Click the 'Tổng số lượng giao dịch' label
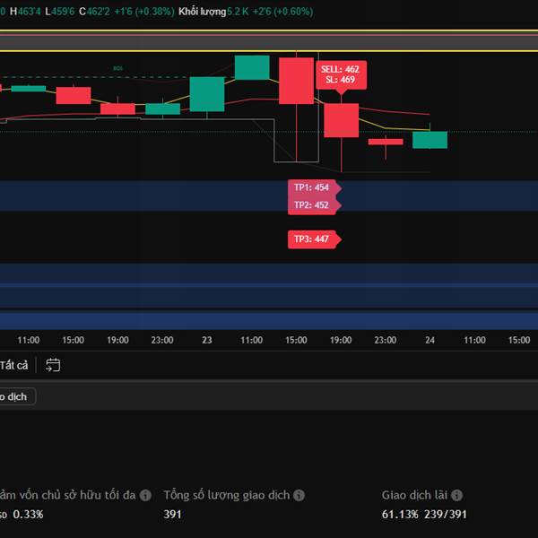 click(227, 495)
